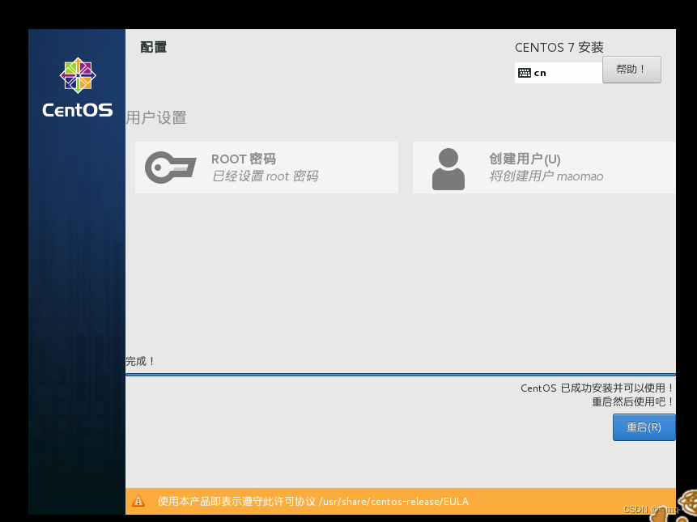The image size is (697, 522).
Task: Click the create user person icon
Action: (x=448, y=169)
